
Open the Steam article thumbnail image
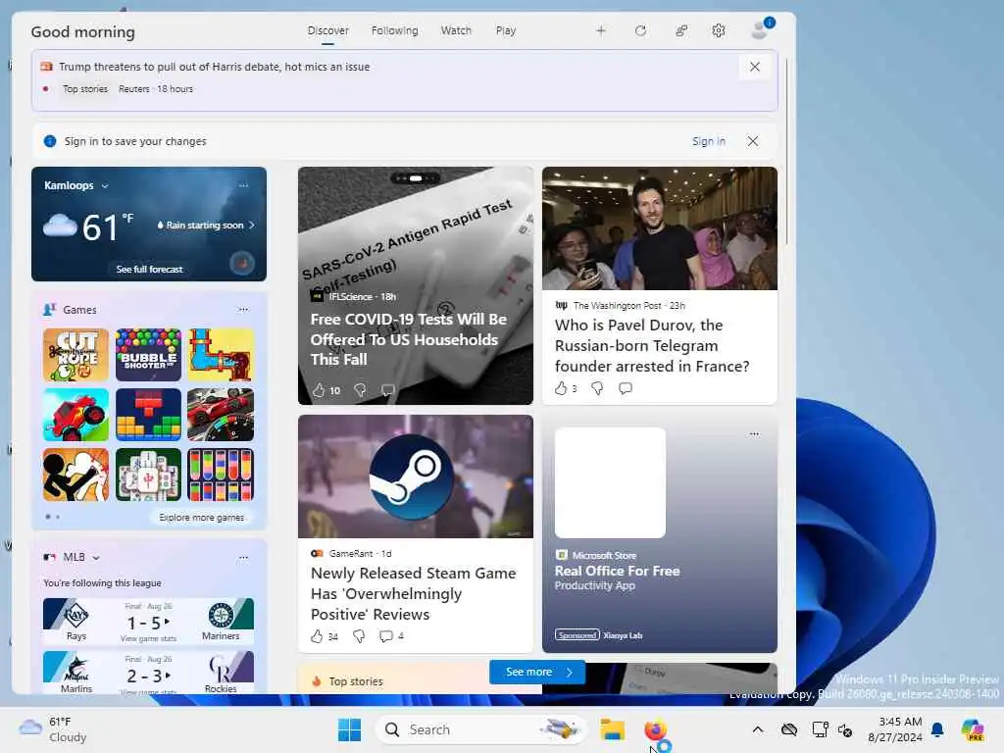[416, 477]
